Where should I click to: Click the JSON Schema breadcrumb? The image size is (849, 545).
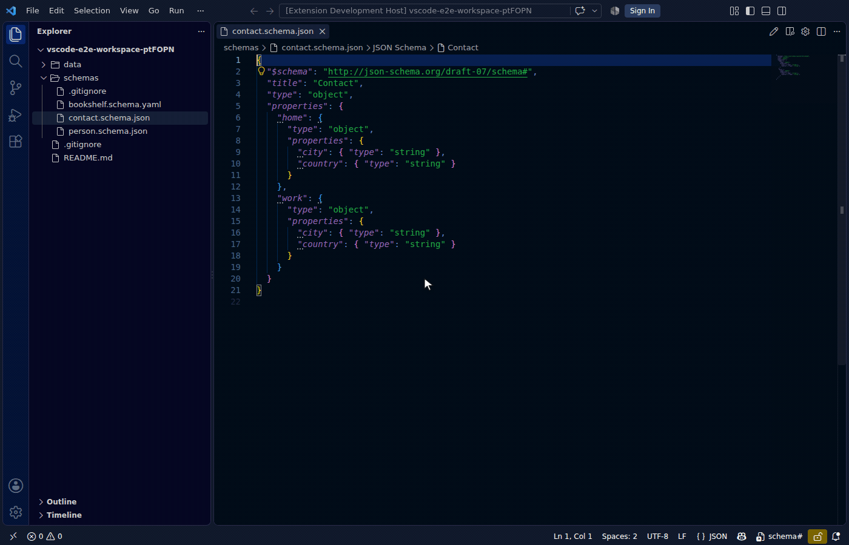pos(399,47)
